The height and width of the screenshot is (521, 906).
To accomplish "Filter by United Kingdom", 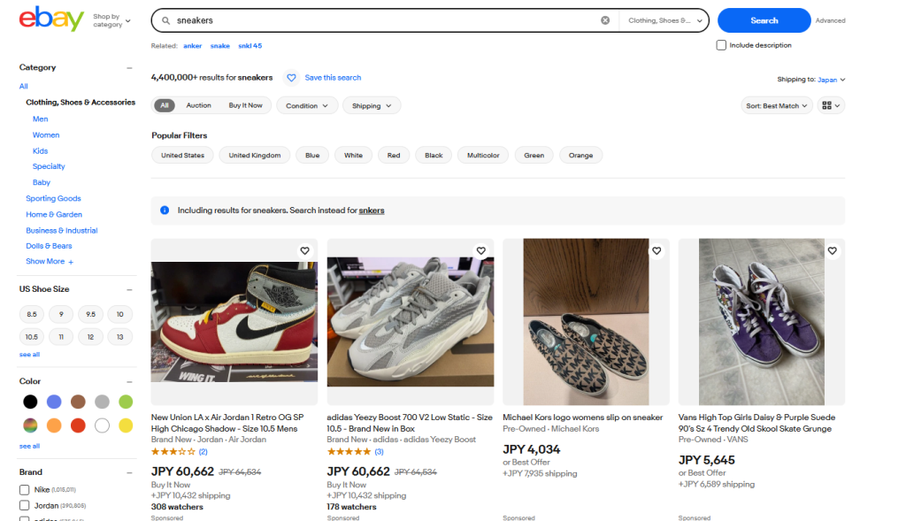I will tap(254, 156).
